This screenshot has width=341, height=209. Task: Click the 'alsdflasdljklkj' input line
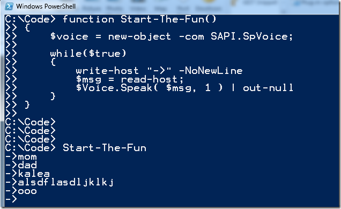(x=60, y=182)
